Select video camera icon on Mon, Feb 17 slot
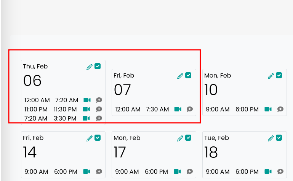Image resolution: width=293 pixels, height=181 pixels. pos(178,171)
